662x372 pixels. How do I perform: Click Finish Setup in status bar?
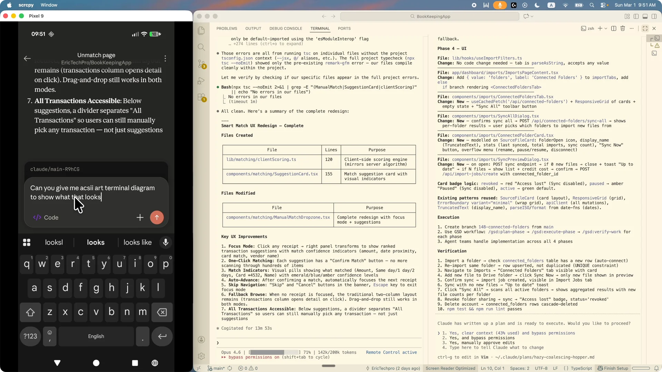point(613,368)
